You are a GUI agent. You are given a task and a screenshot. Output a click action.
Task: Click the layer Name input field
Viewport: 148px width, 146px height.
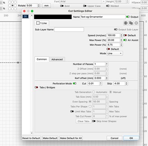click(103, 17)
